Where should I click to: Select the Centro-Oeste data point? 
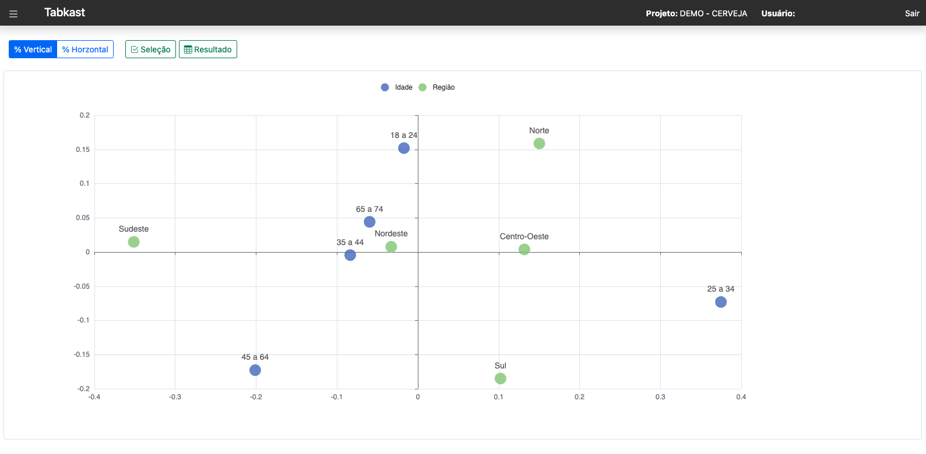[x=524, y=249]
